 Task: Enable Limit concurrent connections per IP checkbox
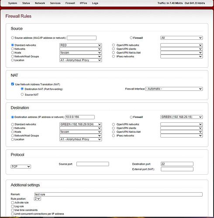pyautogui.click(x=13, y=214)
